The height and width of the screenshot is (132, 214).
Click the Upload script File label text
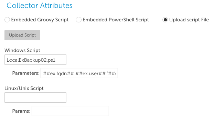[x=189, y=20]
